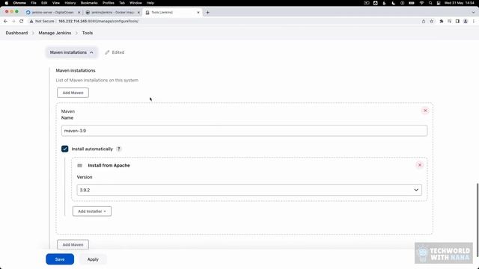Reload the page with the refresh icon
The image size is (479, 269).
tap(22, 21)
